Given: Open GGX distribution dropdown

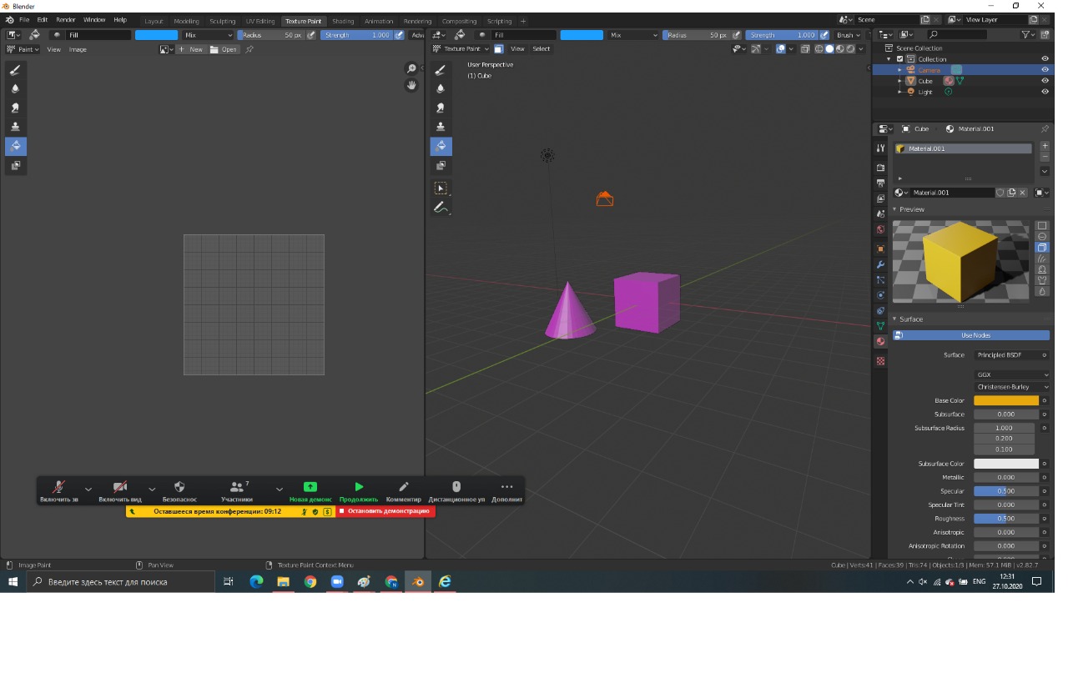Looking at the screenshot, I should coord(1012,374).
